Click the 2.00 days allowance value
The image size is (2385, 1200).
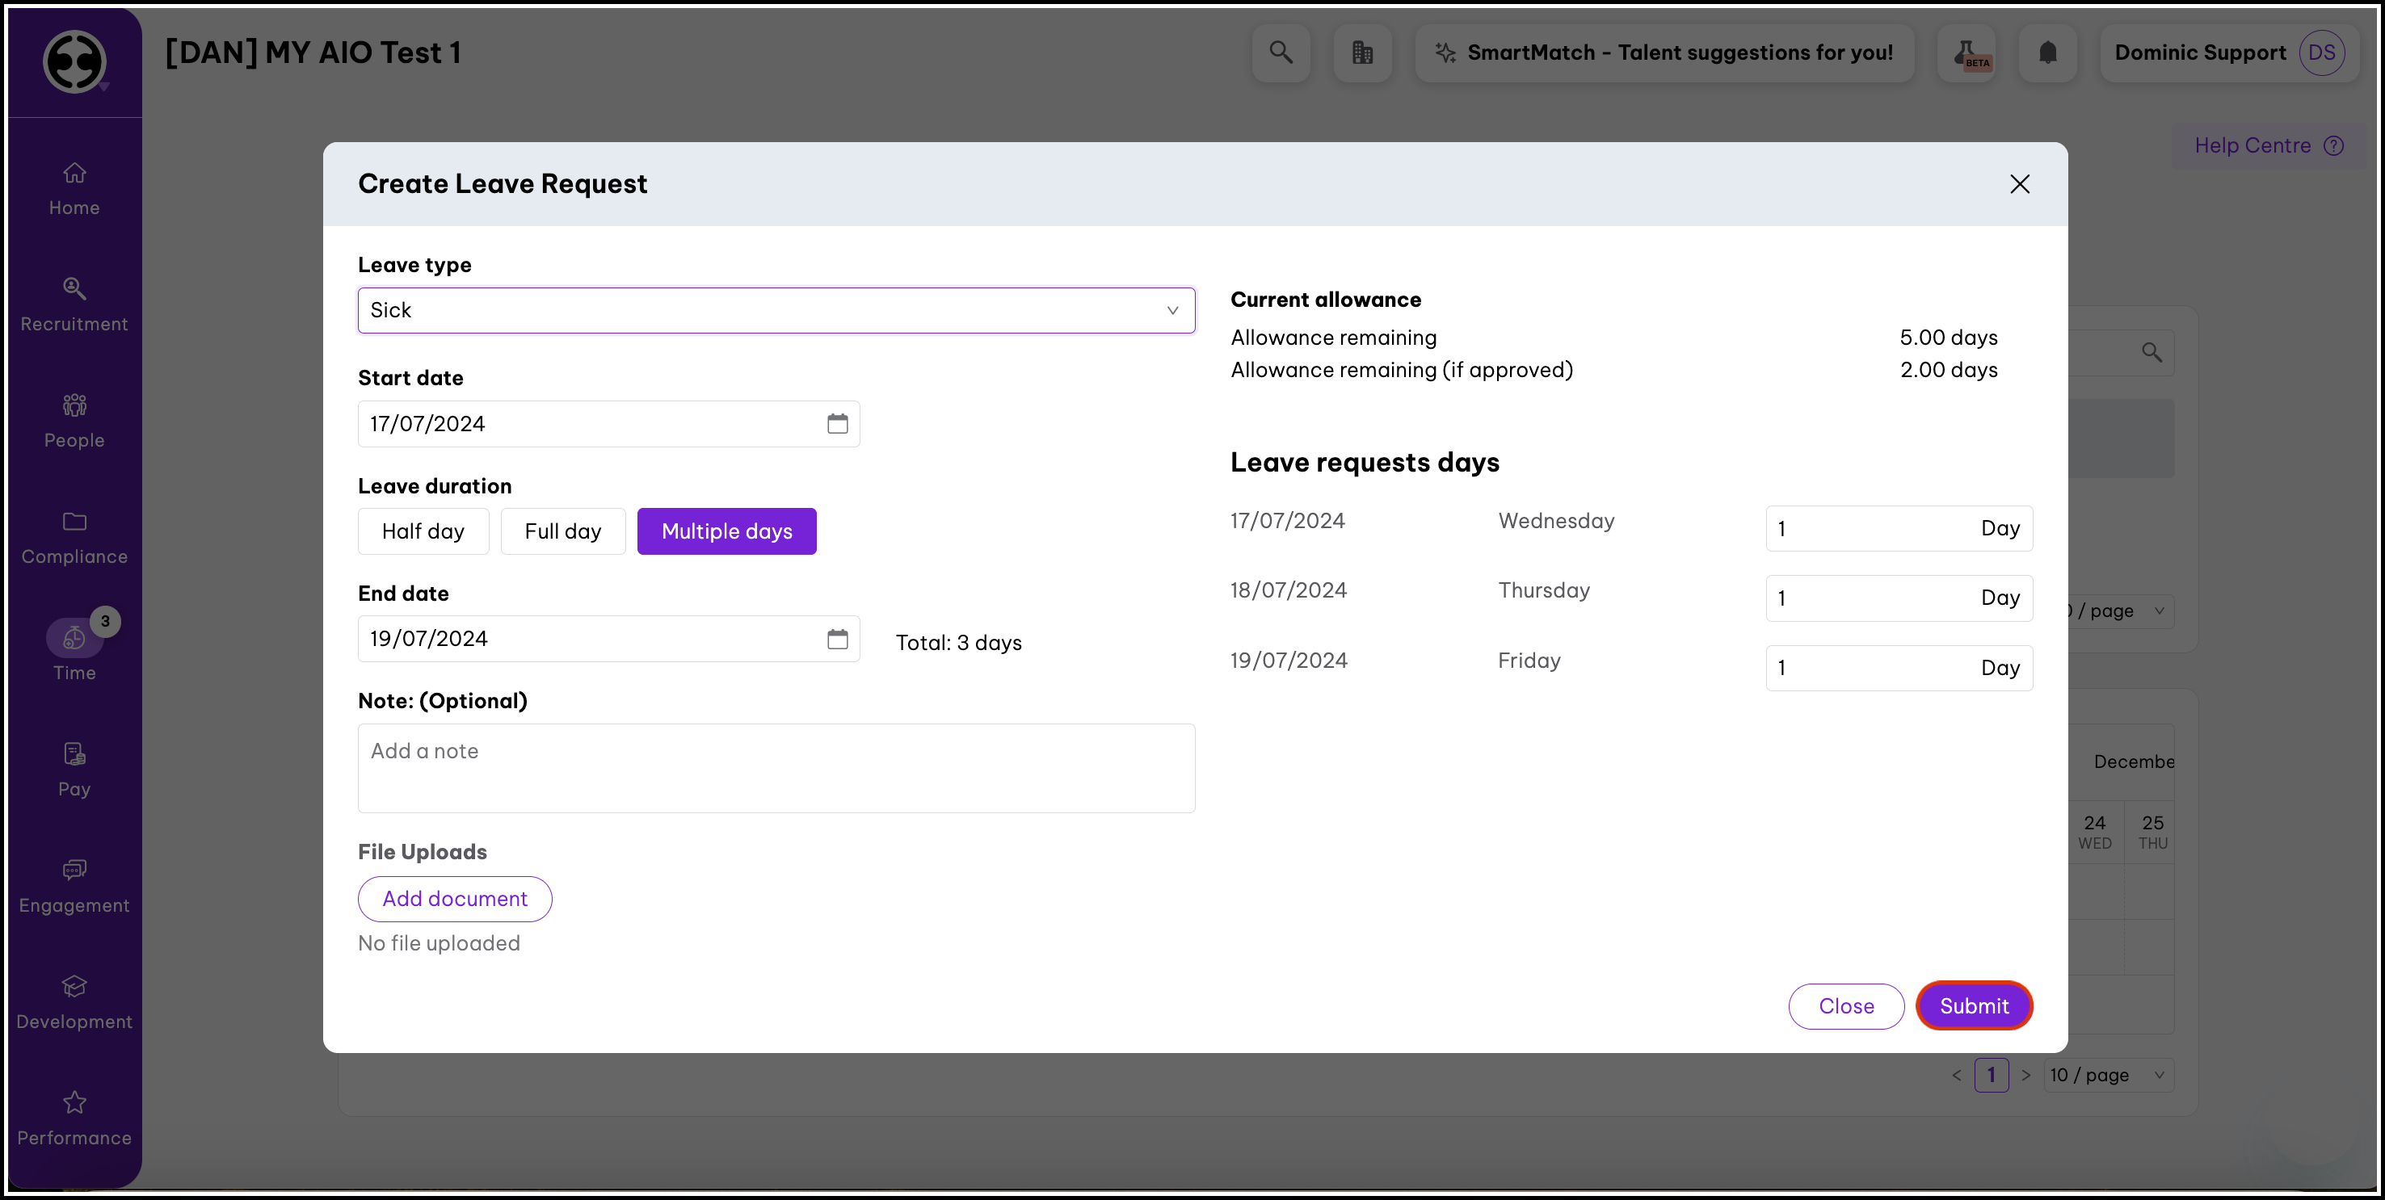click(1948, 370)
